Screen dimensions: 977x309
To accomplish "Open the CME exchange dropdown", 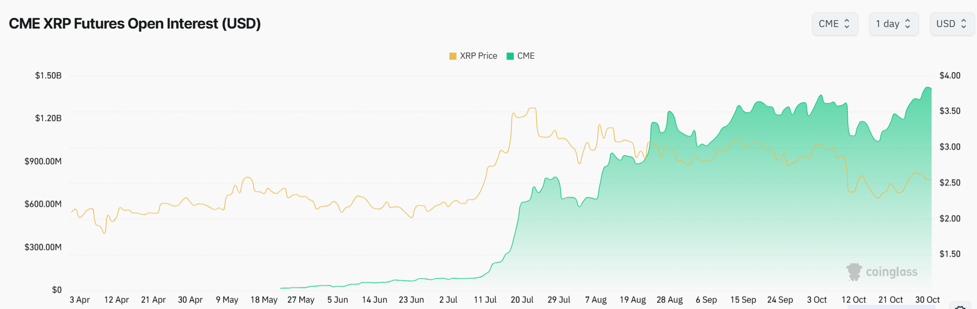I will pos(834,24).
